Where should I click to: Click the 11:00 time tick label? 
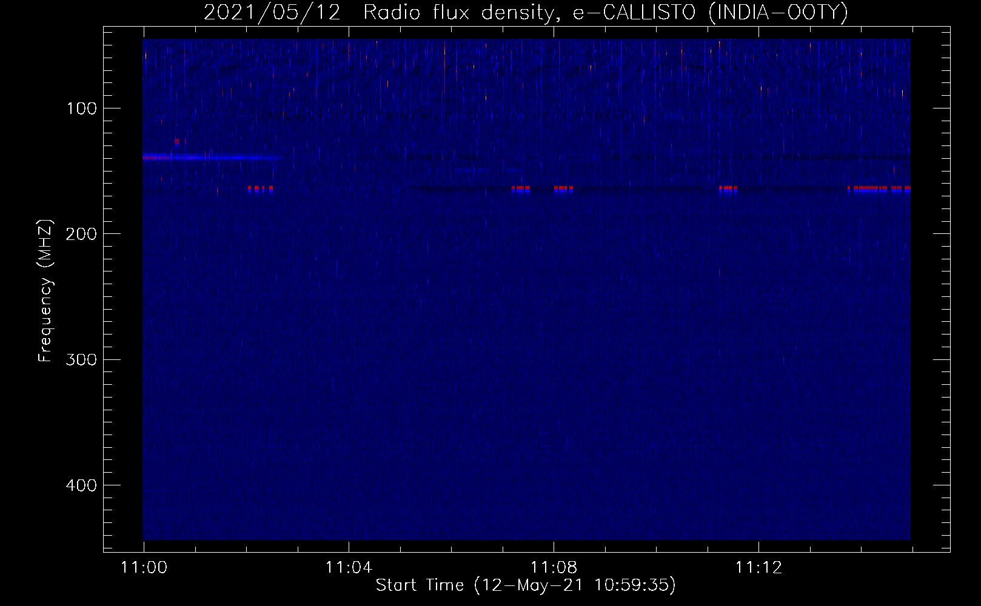pyautogui.click(x=144, y=568)
